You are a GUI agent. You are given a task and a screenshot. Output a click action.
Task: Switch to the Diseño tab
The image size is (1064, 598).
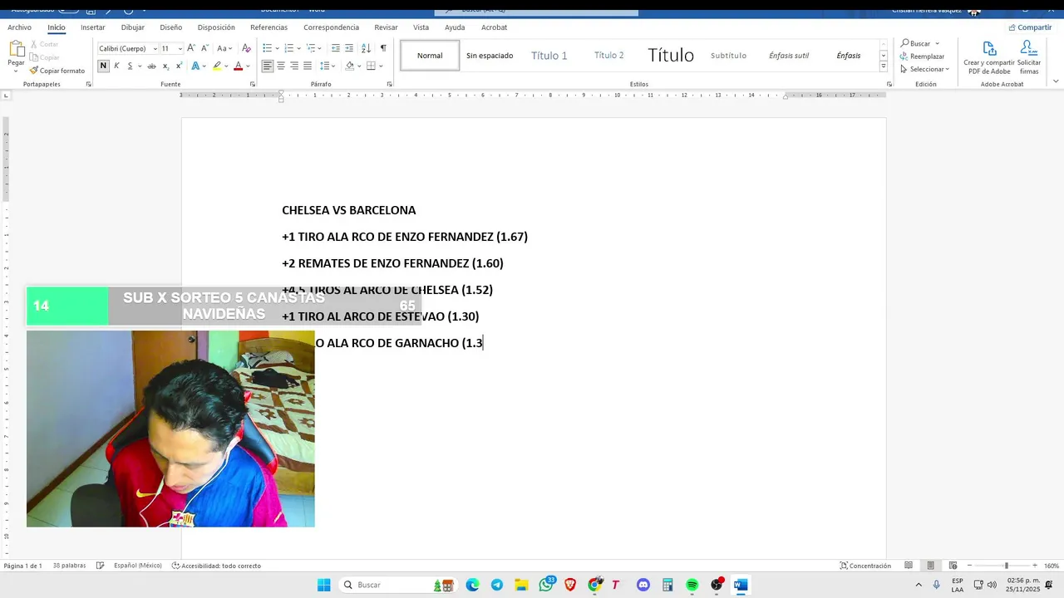170,27
